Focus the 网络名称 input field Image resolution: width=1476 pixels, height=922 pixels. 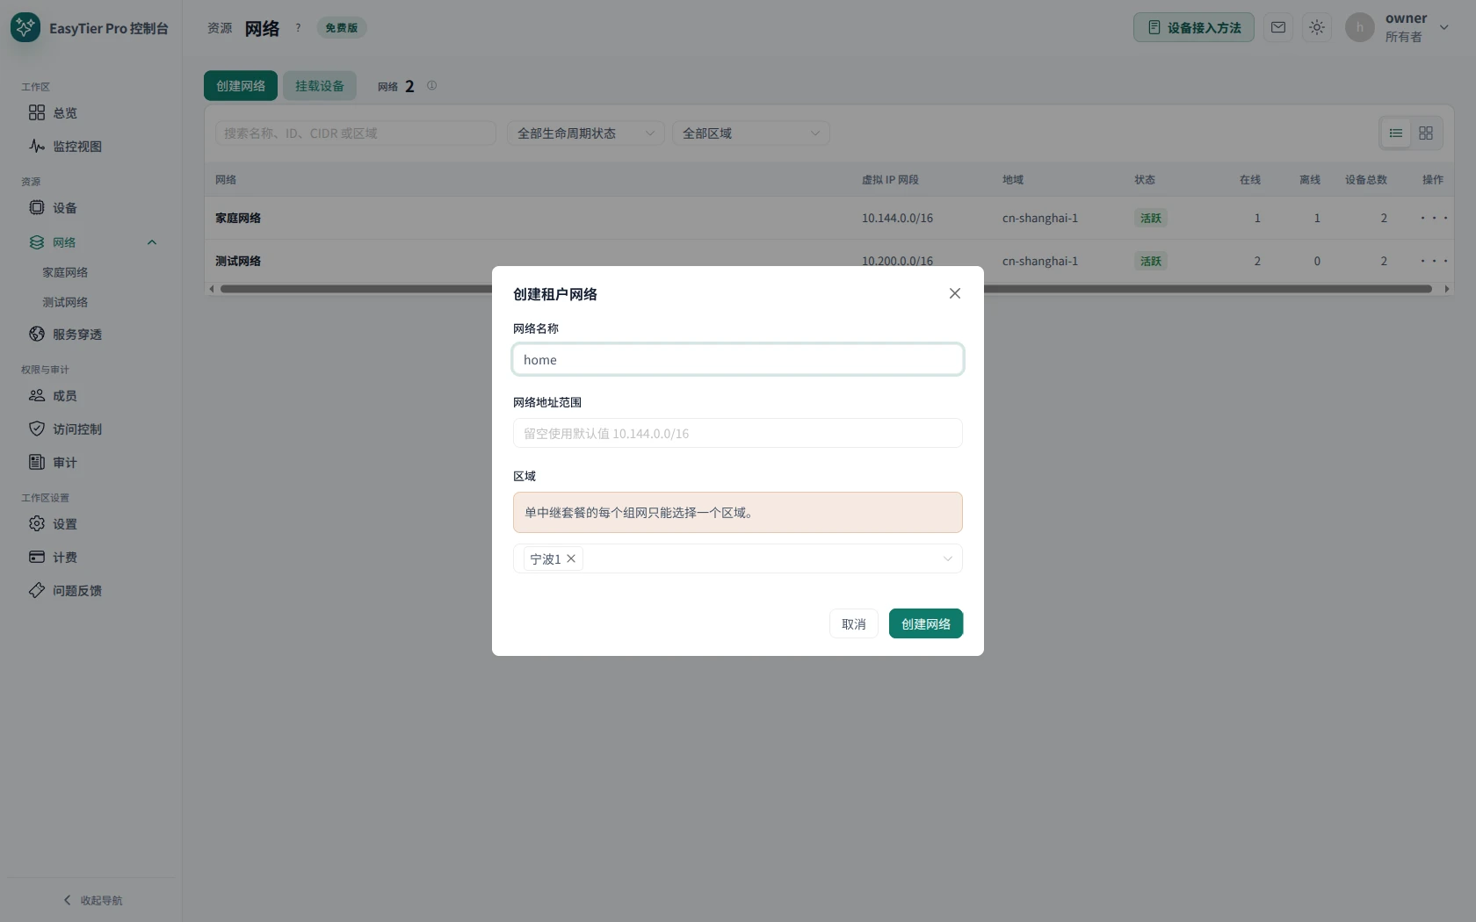(x=738, y=359)
